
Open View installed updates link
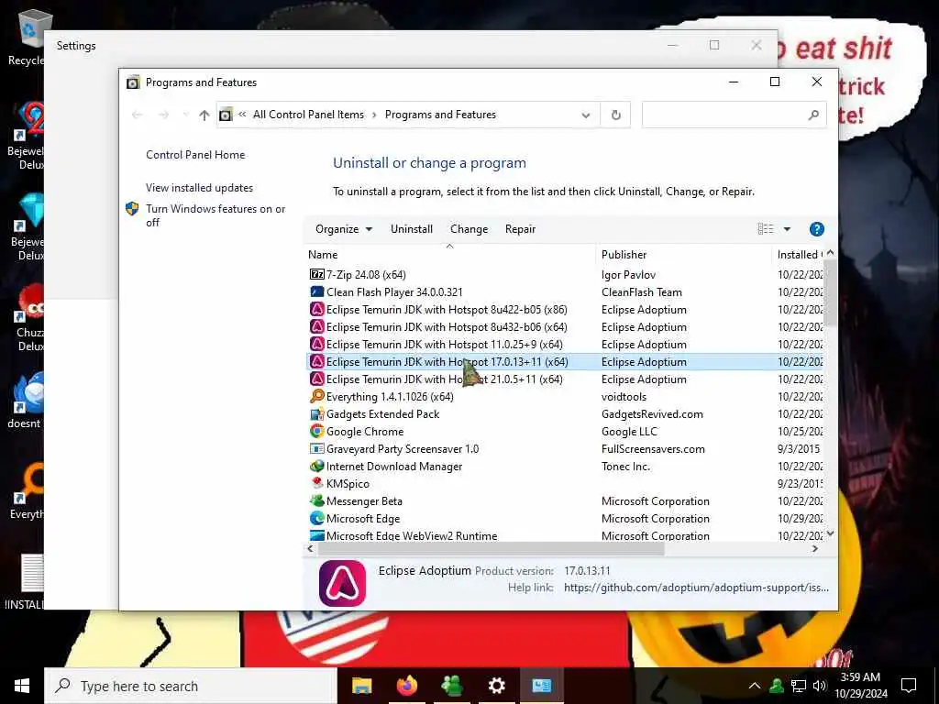pyautogui.click(x=199, y=188)
